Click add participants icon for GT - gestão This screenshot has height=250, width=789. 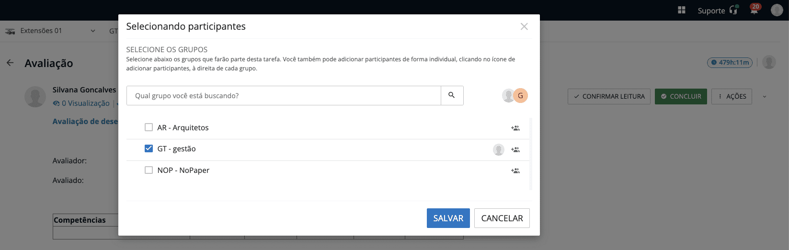point(515,149)
